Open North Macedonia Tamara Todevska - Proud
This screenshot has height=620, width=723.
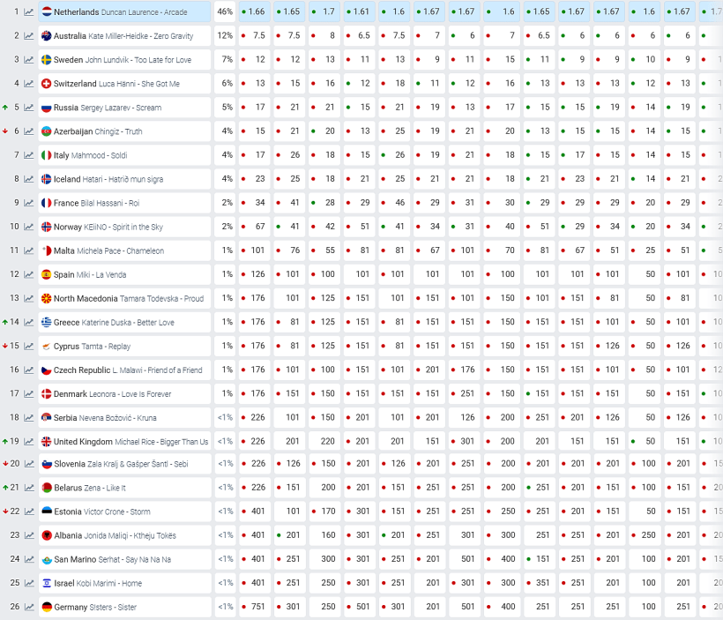click(124, 298)
